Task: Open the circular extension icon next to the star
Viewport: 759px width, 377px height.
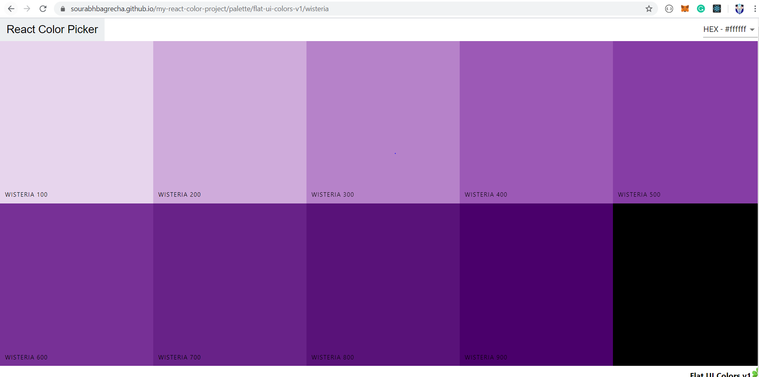Action: click(x=669, y=9)
